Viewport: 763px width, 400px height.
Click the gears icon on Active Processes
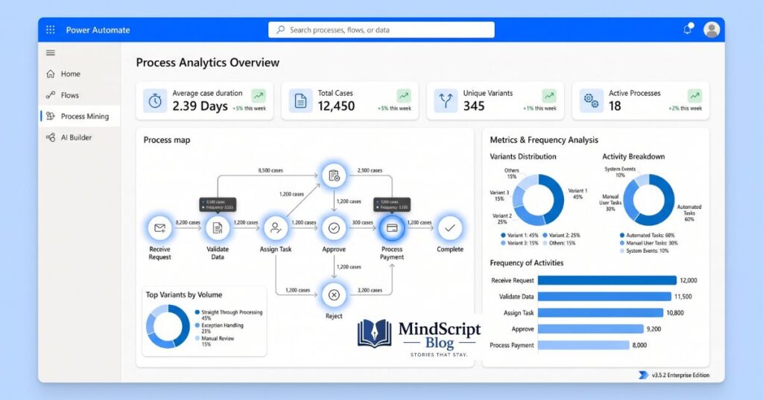[x=591, y=100]
